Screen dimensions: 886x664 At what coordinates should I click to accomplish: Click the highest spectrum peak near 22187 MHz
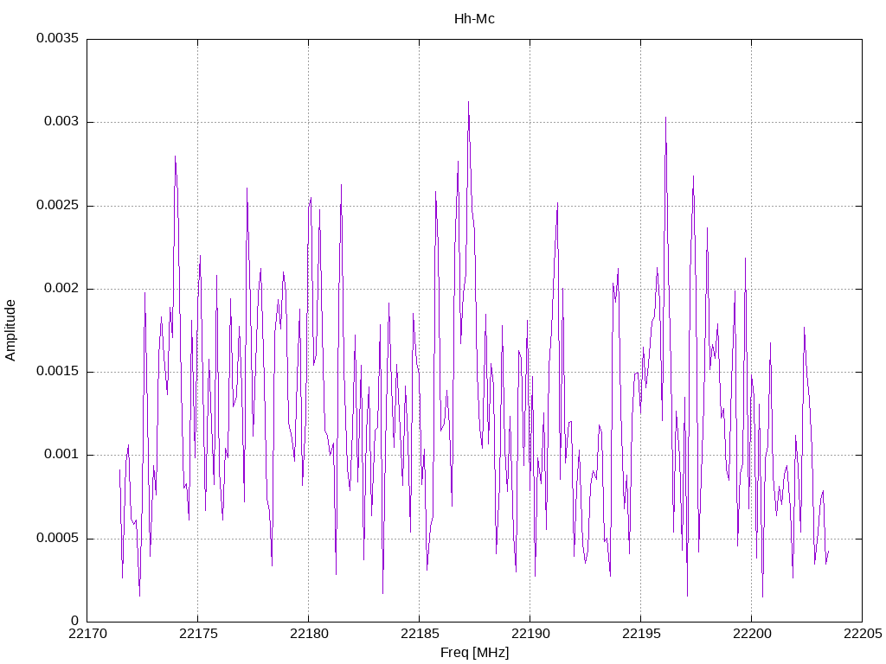pyautogui.click(x=468, y=102)
